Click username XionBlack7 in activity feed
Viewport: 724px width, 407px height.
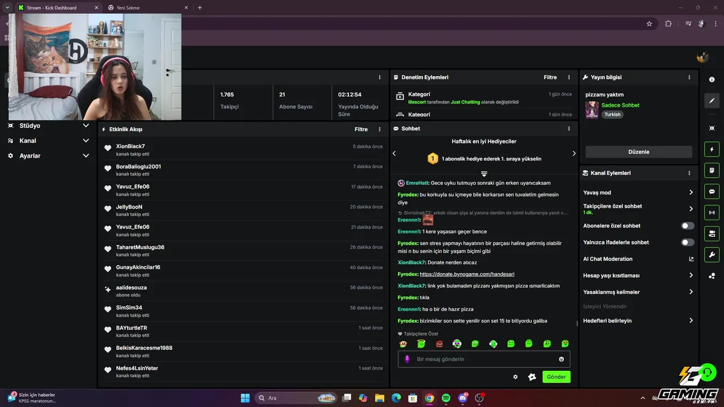[x=131, y=146]
